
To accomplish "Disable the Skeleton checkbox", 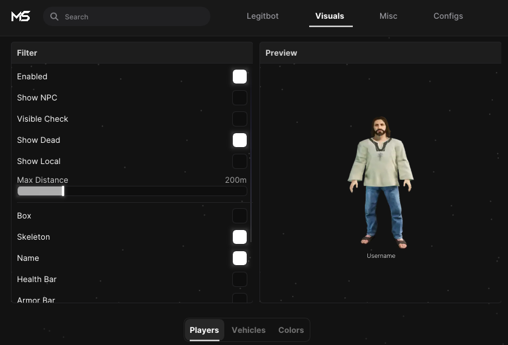I will 239,237.
